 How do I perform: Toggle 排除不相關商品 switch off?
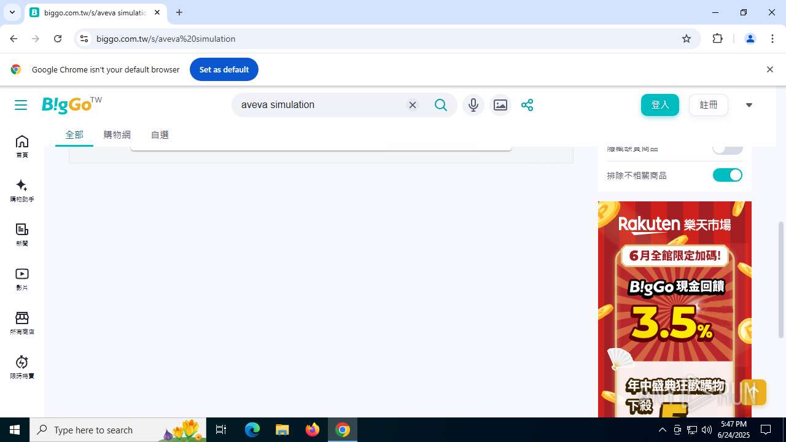(728, 176)
